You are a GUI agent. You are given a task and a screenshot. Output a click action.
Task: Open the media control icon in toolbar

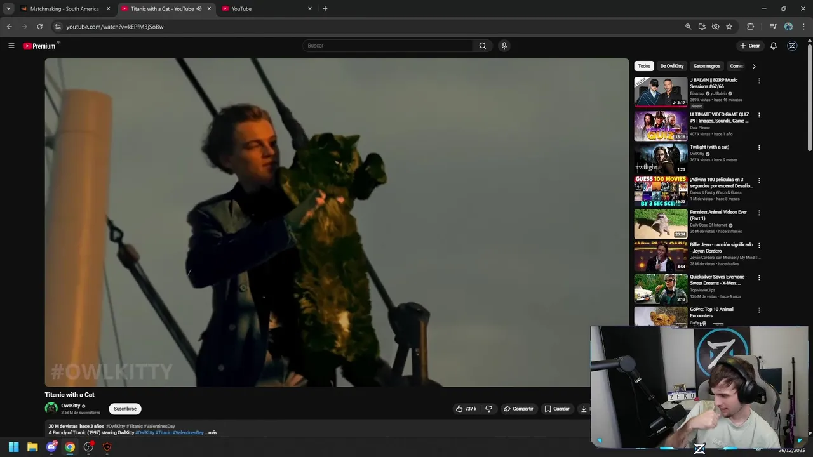pyautogui.click(x=773, y=27)
